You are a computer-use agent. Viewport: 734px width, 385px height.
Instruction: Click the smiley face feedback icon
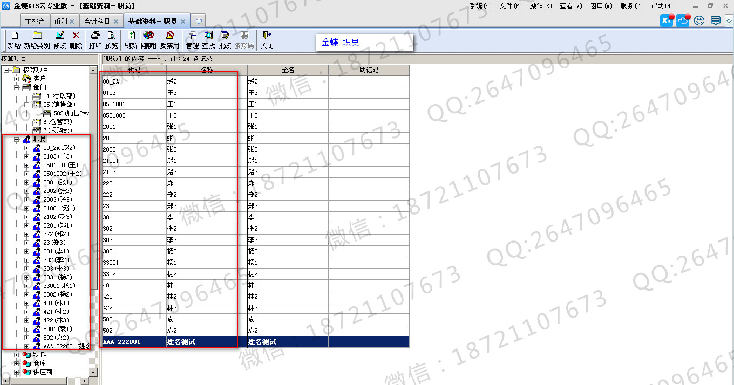(x=699, y=21)
